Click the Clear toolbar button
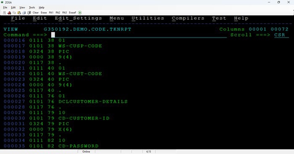 (36, 13)
